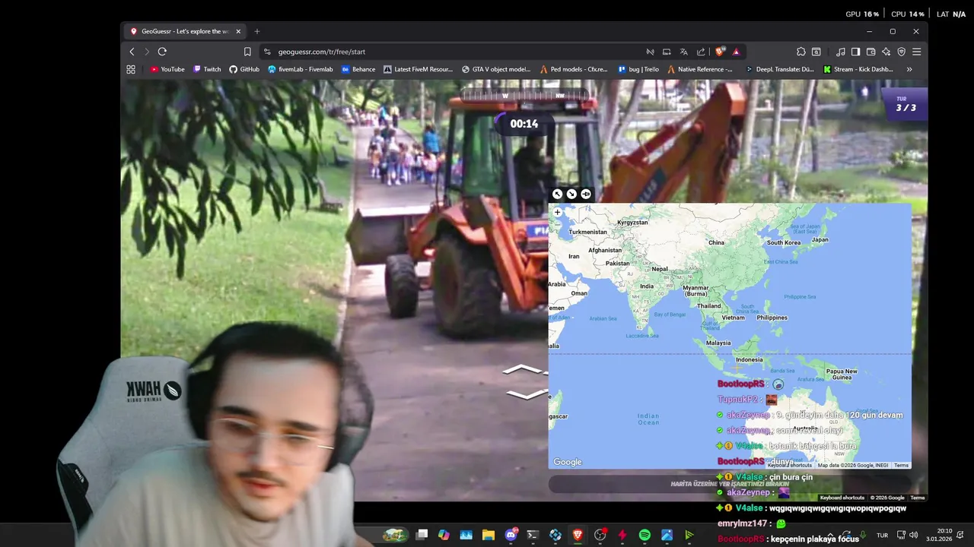Select the GeoGuessr browser tab
Viewport: 974px width, 547px height.
tap(185, 31)
